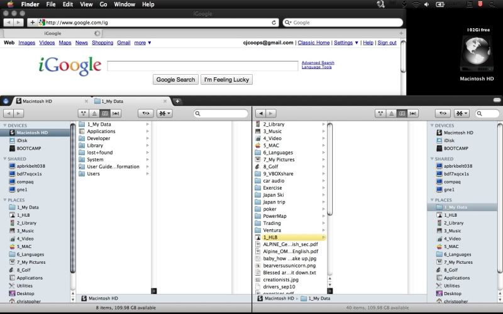The height and width of the screenshot is (314, 503).
Task: Click left pane back button
Action: point(9,113)
